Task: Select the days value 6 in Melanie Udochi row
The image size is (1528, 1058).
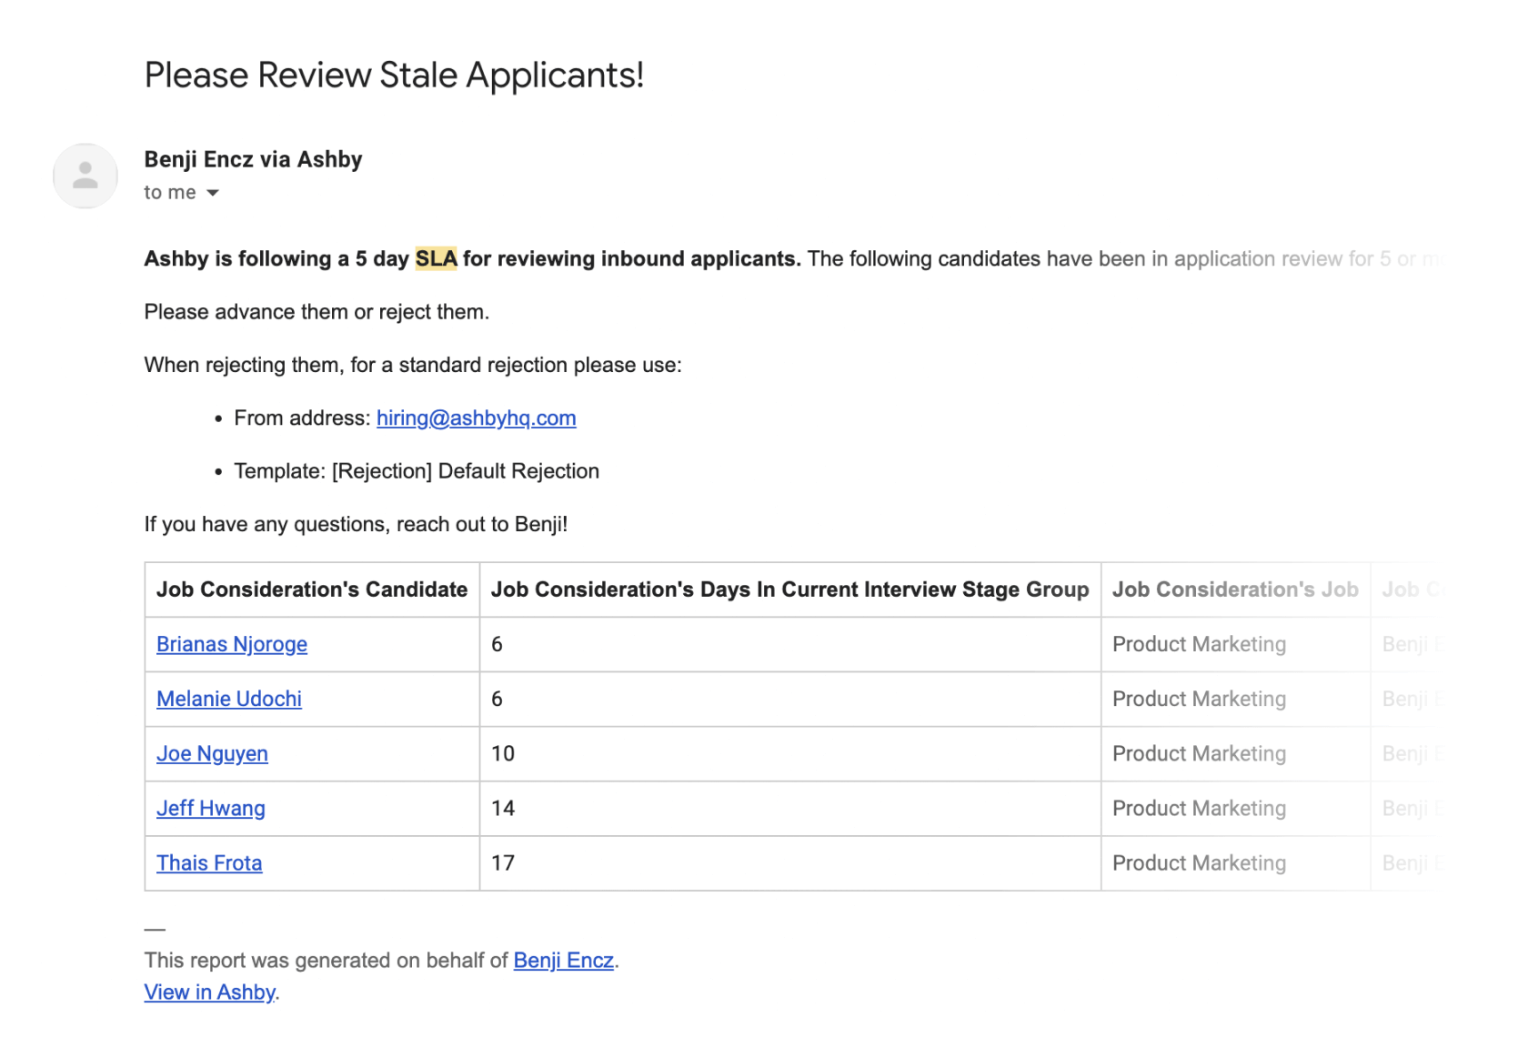Action: (498, 699)
